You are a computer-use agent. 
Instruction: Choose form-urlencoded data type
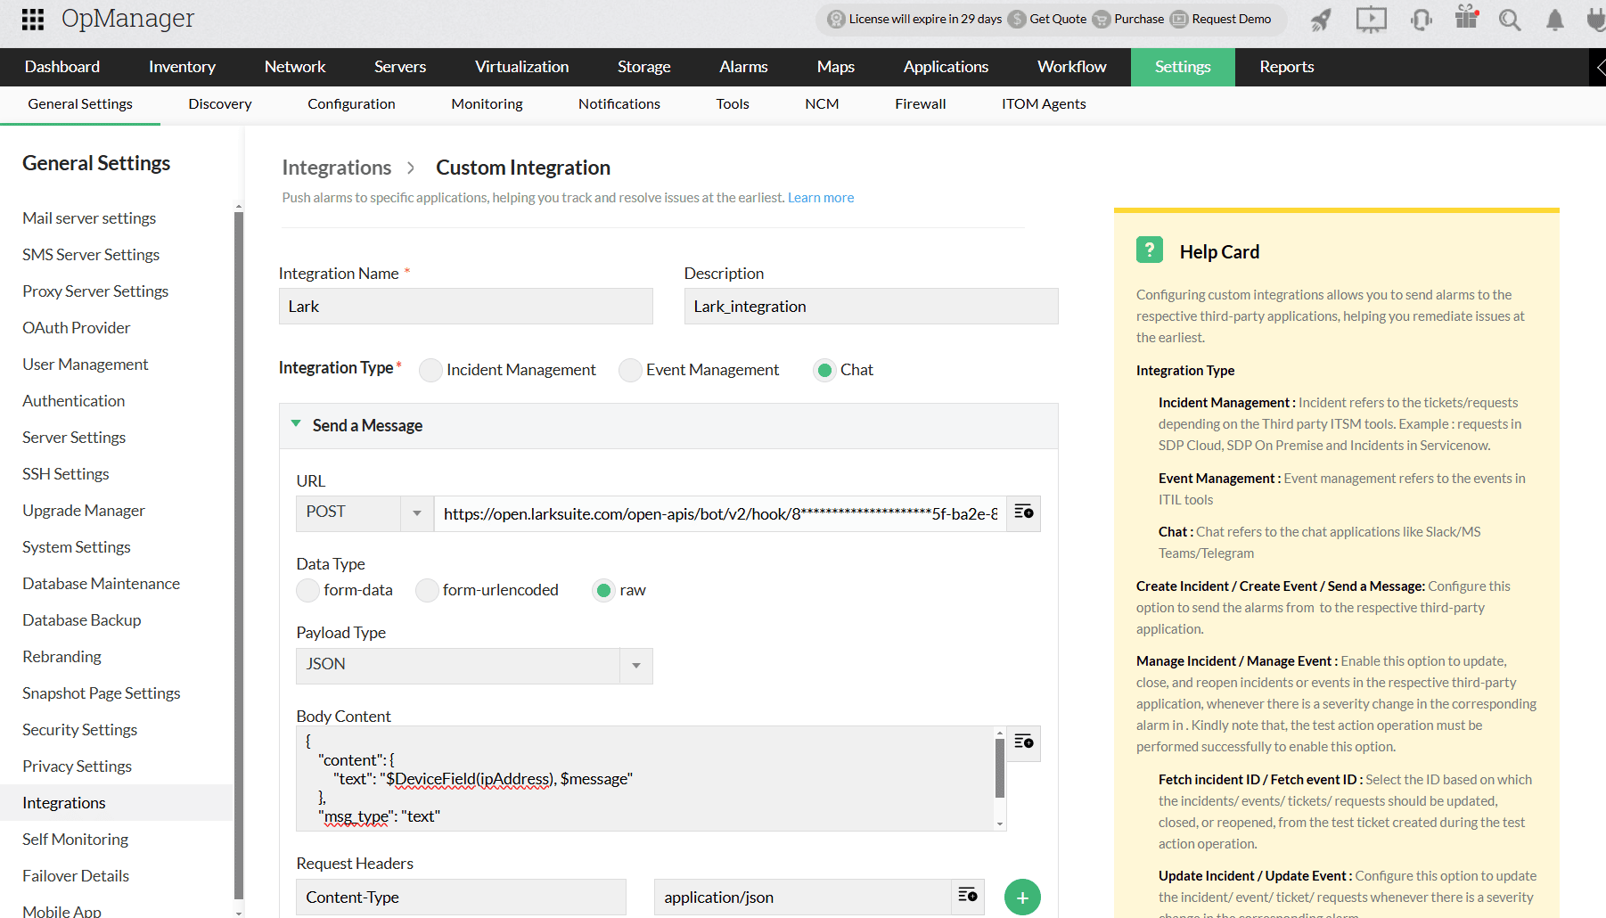[426, 590]
